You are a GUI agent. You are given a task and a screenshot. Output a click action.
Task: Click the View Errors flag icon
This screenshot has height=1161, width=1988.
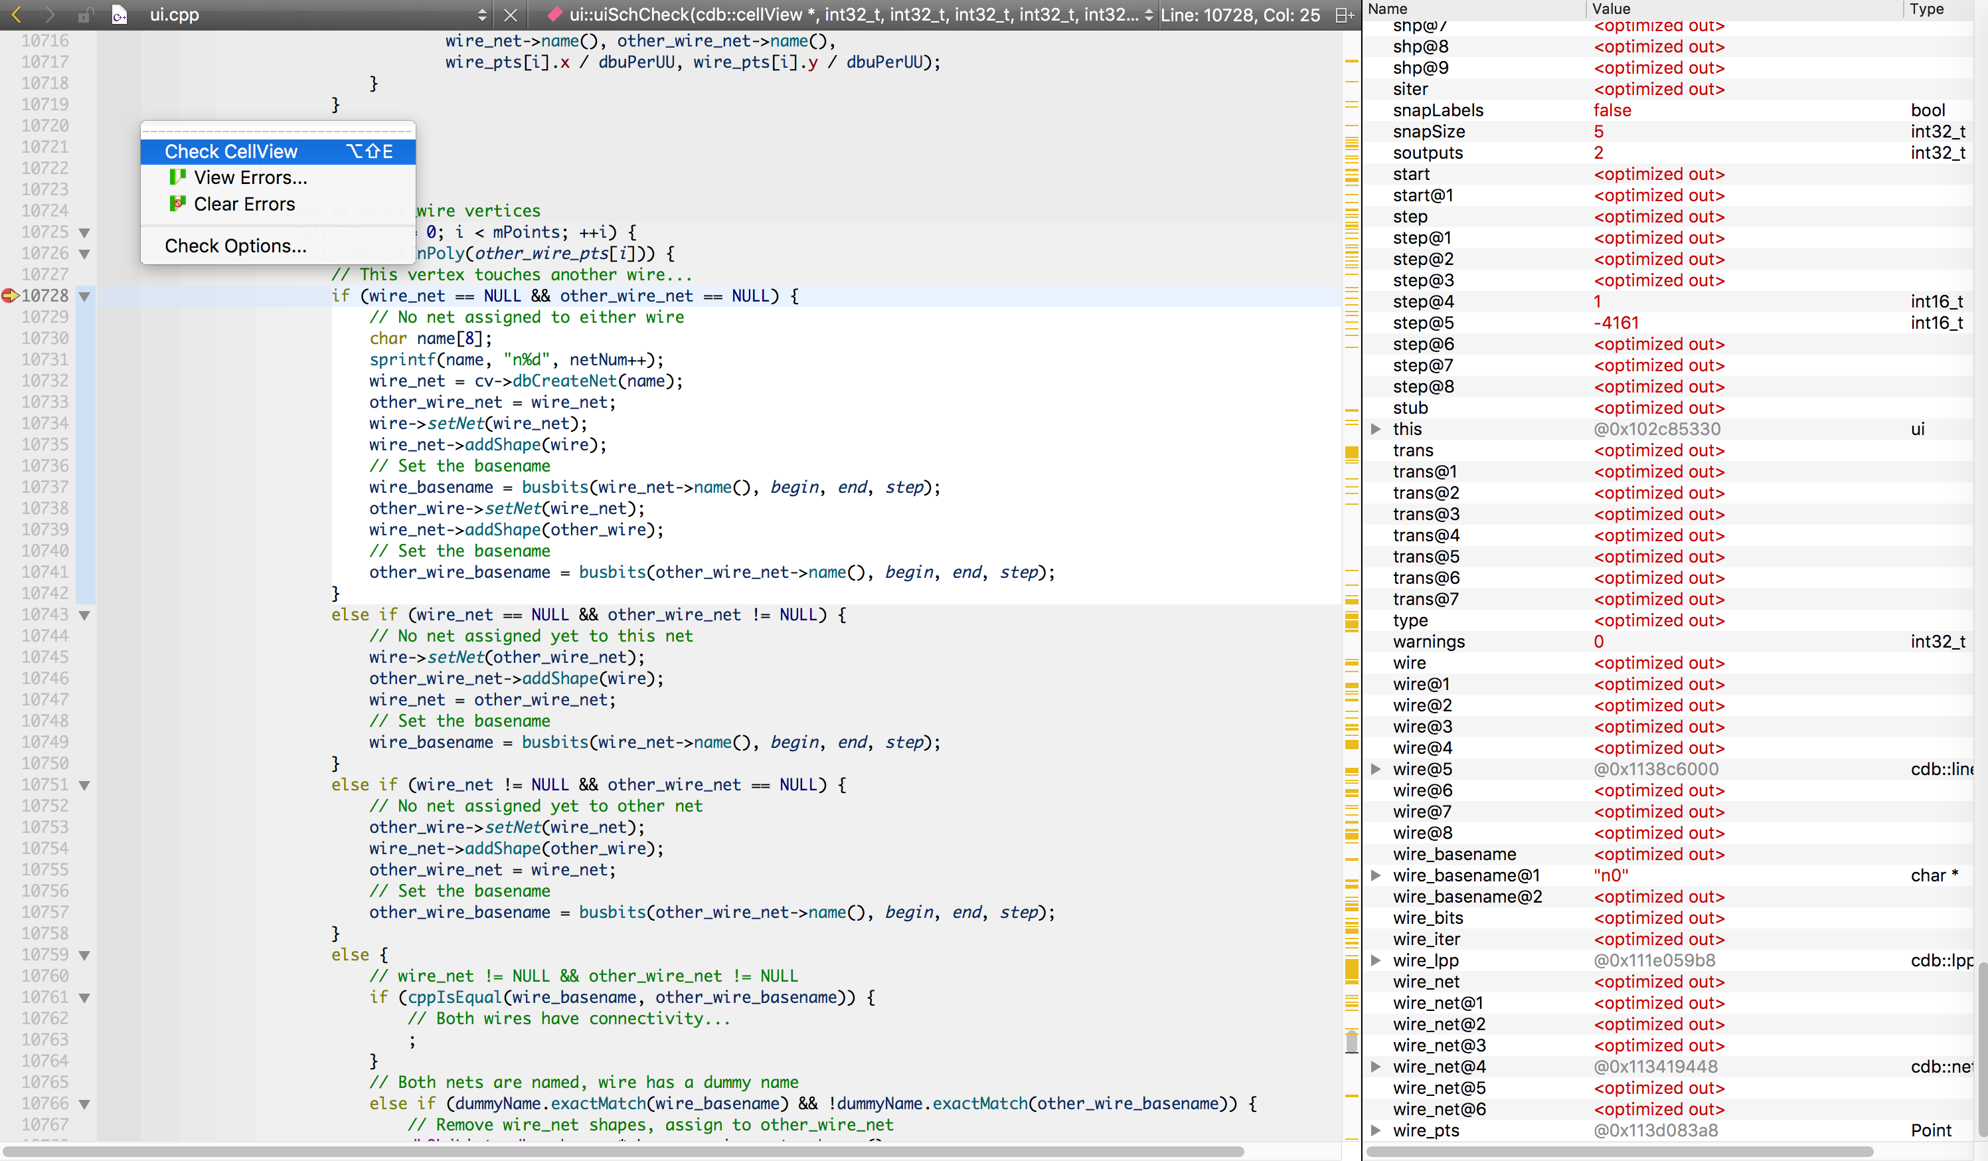click(x=177, y=177)
